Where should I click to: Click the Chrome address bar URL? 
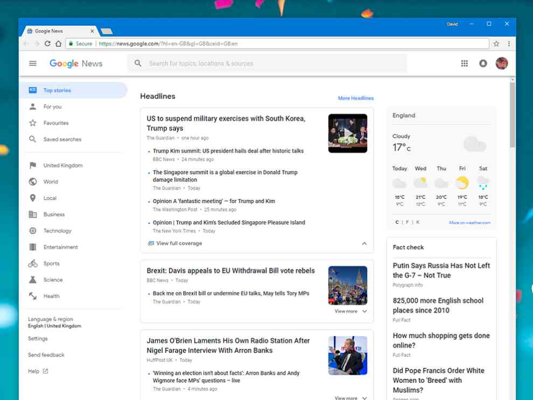pos(169,44)
